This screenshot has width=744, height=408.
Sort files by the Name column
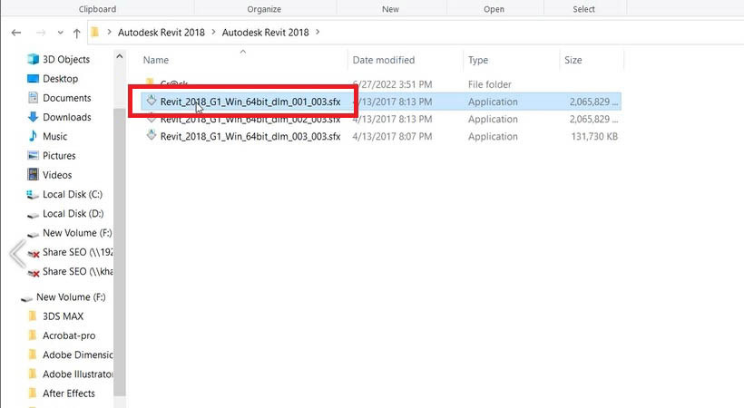[x=156, y=60]
